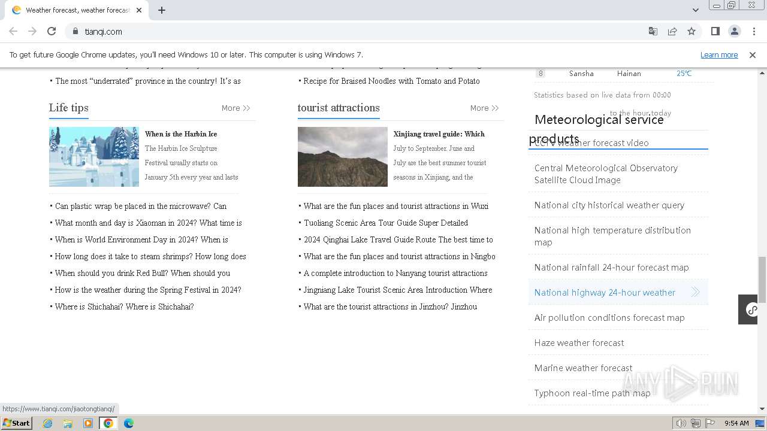Click the browser back arrow
767x431 pixels.
[x=13, y=31]
